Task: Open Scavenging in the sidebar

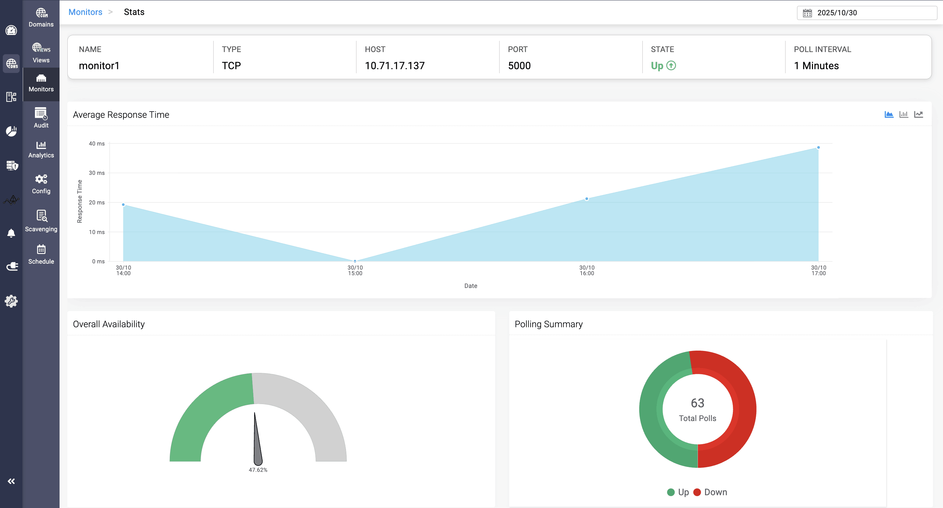Action: point(41,221)
